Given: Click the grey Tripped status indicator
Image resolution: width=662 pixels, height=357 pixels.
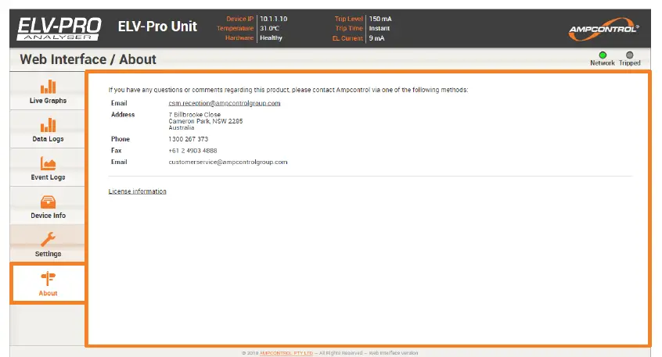Looking at the screenshot, I should [629, 55].
